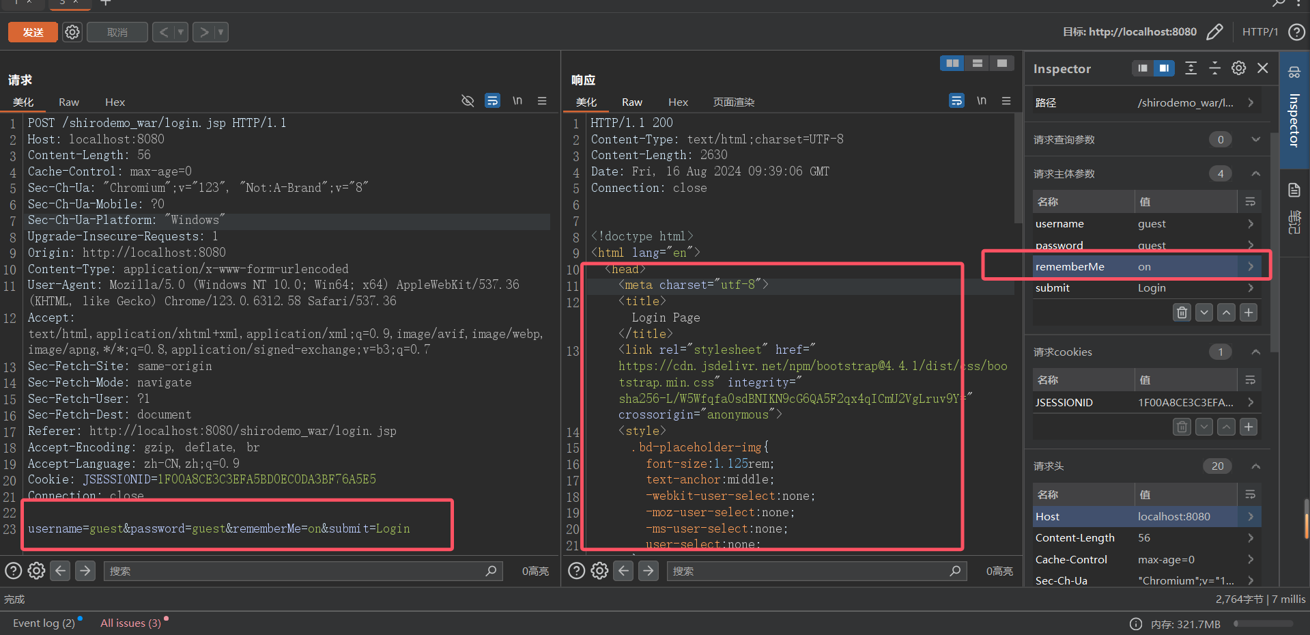Image resolution: width=1310 pixels, height=635 pixels.
Task: Toggle request word wrap icon
Action: click(x=492, y=101)
